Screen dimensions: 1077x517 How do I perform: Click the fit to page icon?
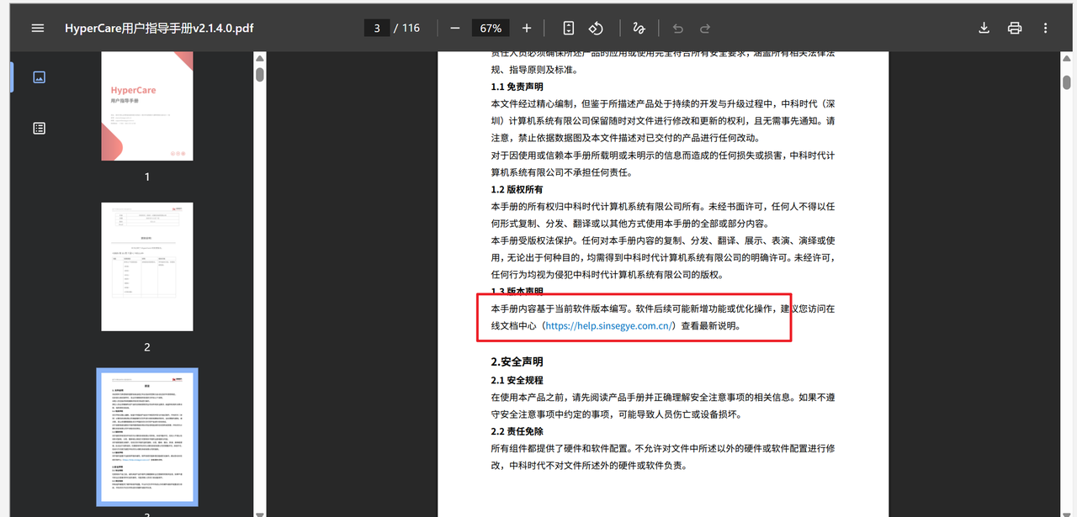coord(569,28)
